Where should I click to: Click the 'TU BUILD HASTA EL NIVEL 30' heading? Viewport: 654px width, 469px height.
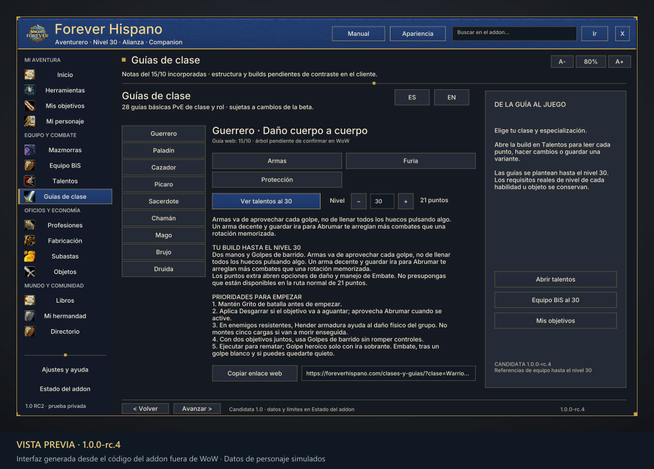coord(256,247)
